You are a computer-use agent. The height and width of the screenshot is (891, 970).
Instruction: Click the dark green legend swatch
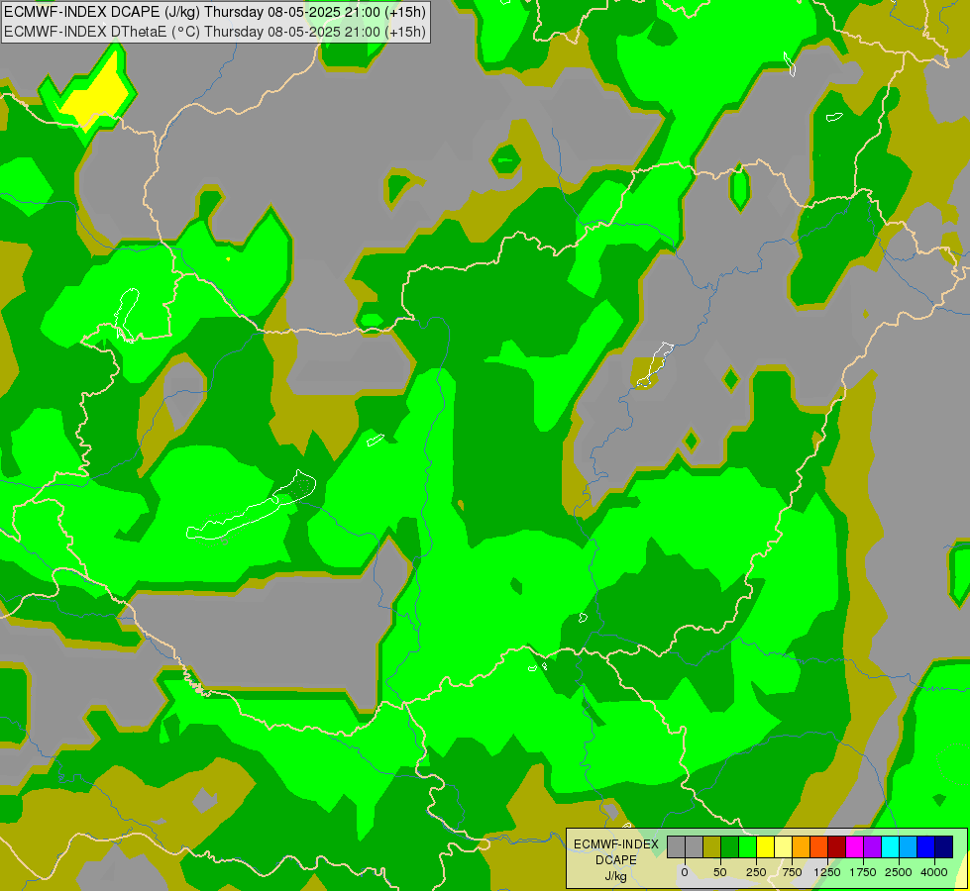(x=730, y=846)
